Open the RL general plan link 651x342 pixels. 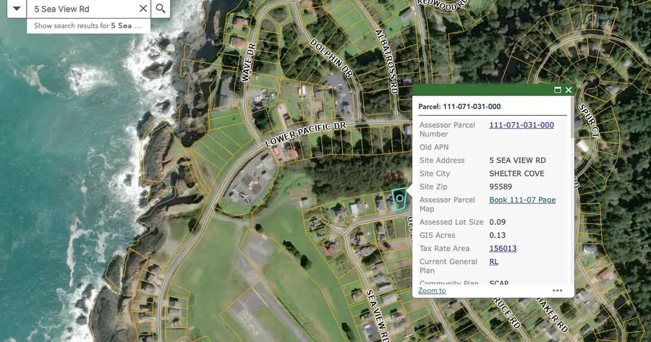click(493, 262)
